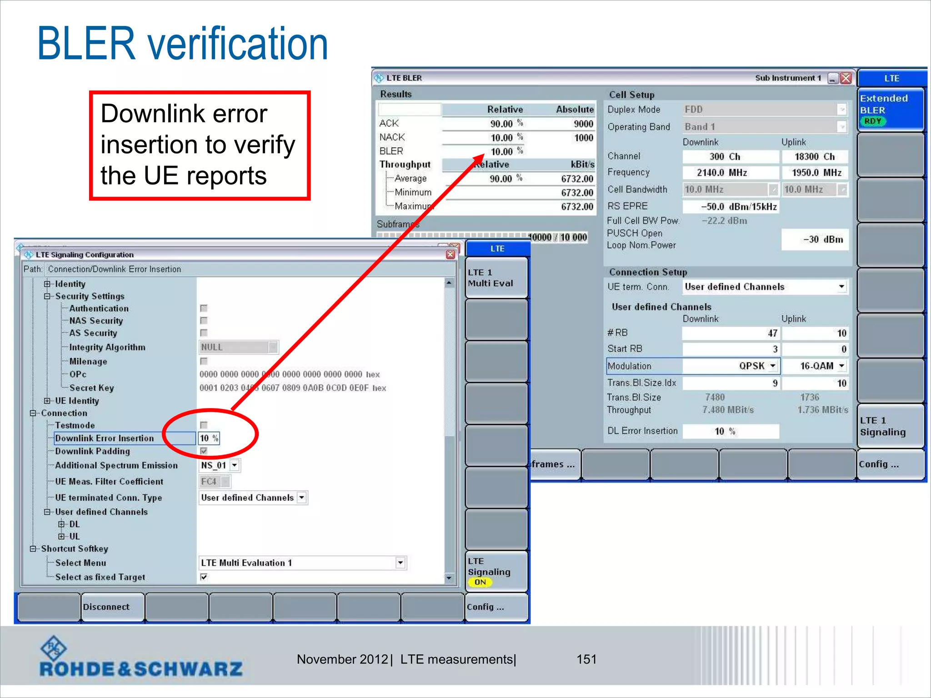Close the LTE Signaling Configuration window
The width and height of the screenshot is (931, 698).
click(x=450, y=254)
